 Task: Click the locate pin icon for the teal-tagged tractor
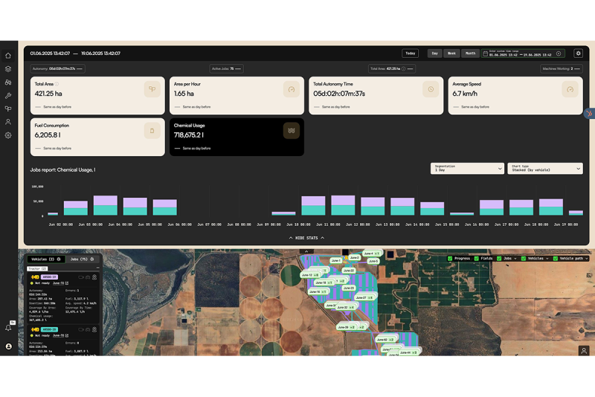[x=94, y=329]
